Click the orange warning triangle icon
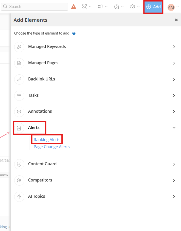This screenshot has height=231, width=181. pos(74,7)
